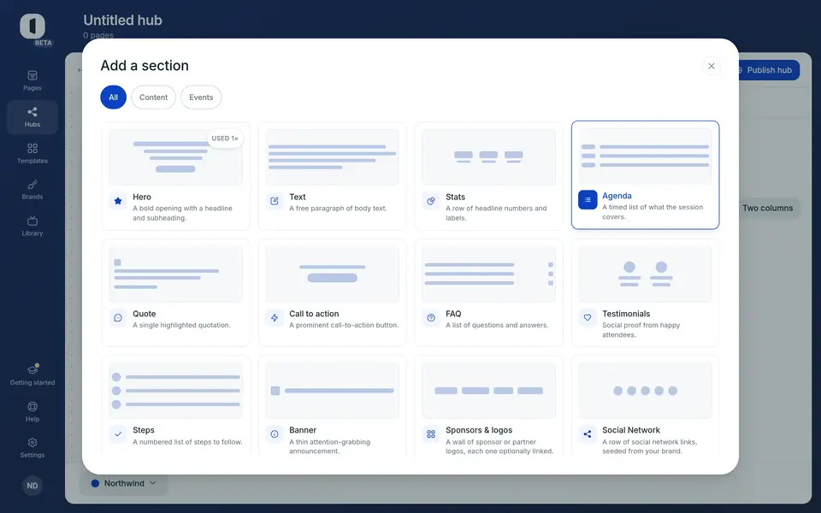The height and width of the screenshot is (513, 821).
Task: Click 'A single highlighted quotation.' description
Action: tap(181, 325)
